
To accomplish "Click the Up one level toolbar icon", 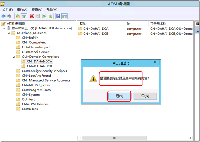I will click(x=18, y=16).
